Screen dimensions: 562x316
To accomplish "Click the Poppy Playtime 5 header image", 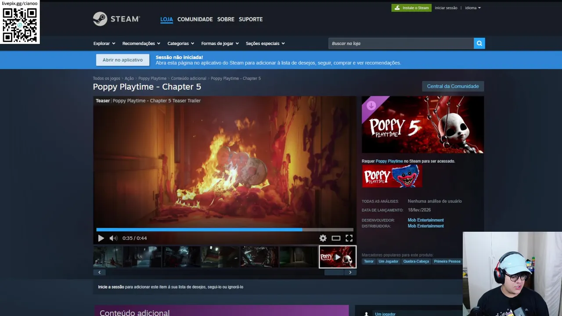I will click(423, 125).
